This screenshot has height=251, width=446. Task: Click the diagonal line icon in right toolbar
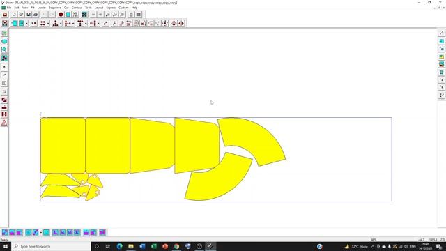point(441,33)
